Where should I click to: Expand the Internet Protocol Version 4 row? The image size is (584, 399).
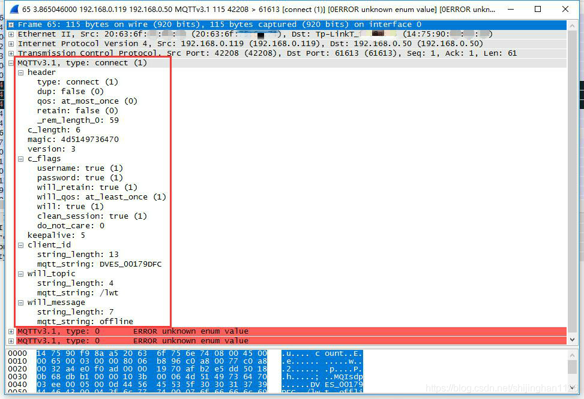11,44
